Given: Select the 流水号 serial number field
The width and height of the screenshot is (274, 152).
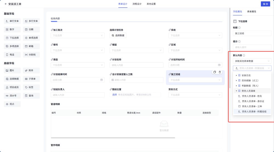Looking at the screenshot, I should pos(12,96).
